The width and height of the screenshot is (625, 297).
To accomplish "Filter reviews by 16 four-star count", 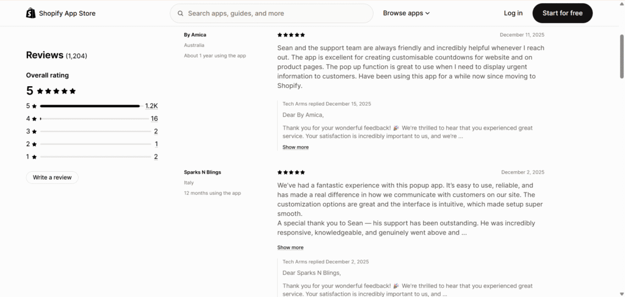I will pyautogui.click(x=154, y=119).
